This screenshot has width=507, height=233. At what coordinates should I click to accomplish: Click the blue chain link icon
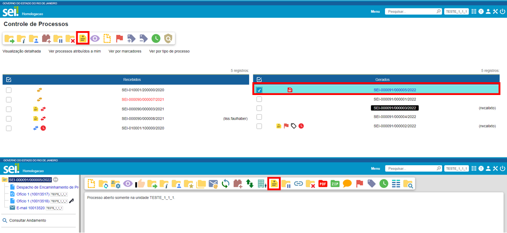298,184
